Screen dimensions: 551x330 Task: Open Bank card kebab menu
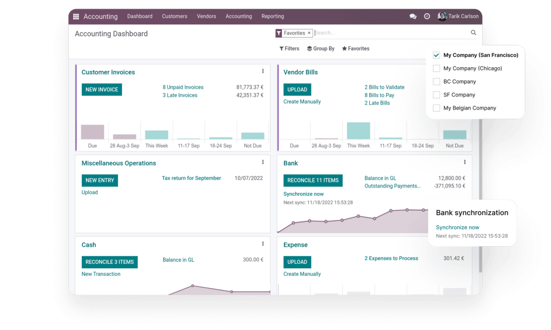click(465, 162)
